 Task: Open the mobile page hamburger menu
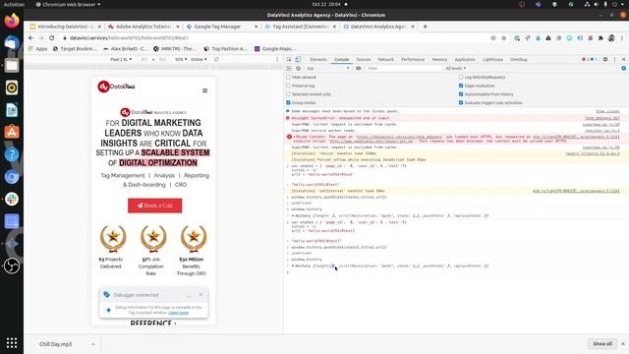tap(205, 90)
